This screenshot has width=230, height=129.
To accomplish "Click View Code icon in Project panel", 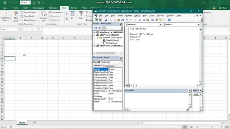I will click(95, 28).
